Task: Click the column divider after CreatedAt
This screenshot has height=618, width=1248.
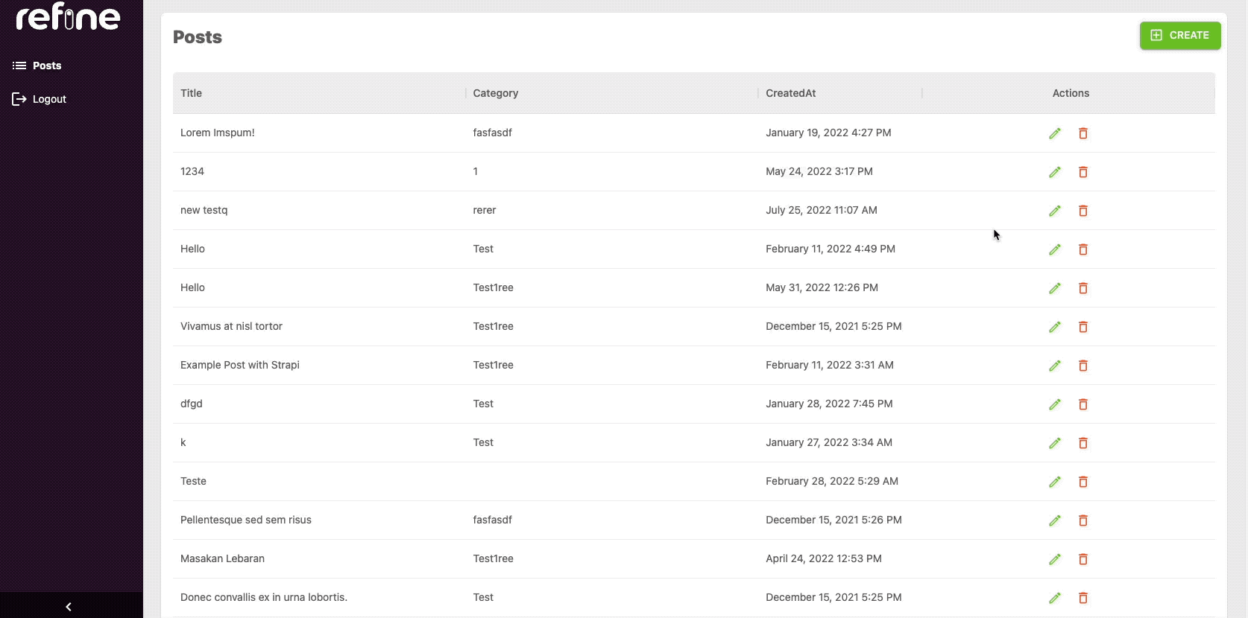Action: point(922,93)
